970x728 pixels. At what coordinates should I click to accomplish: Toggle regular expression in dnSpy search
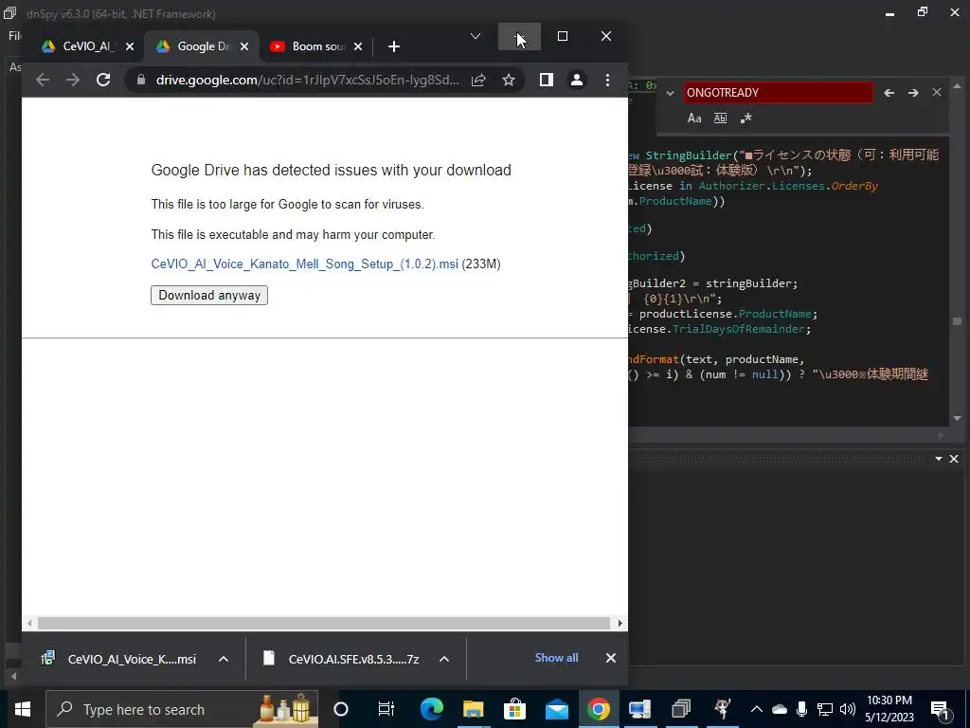745,118
